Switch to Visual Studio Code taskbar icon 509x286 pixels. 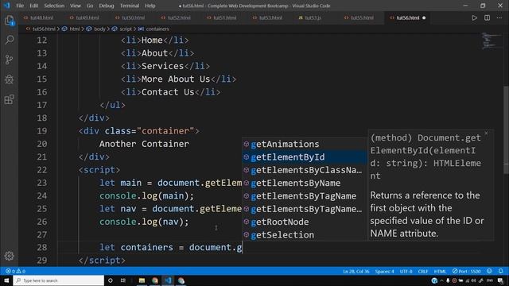click(x=168, y=280)
